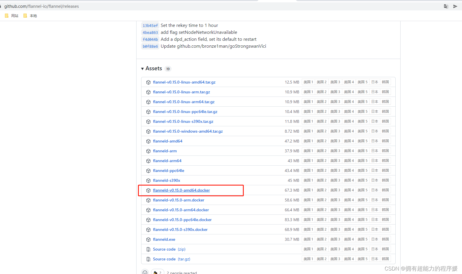The image size is (462, 274).
Task: Click the package icon beside flanneld-v0.15.0-amd64.docker
Action: tap(148, 190)
